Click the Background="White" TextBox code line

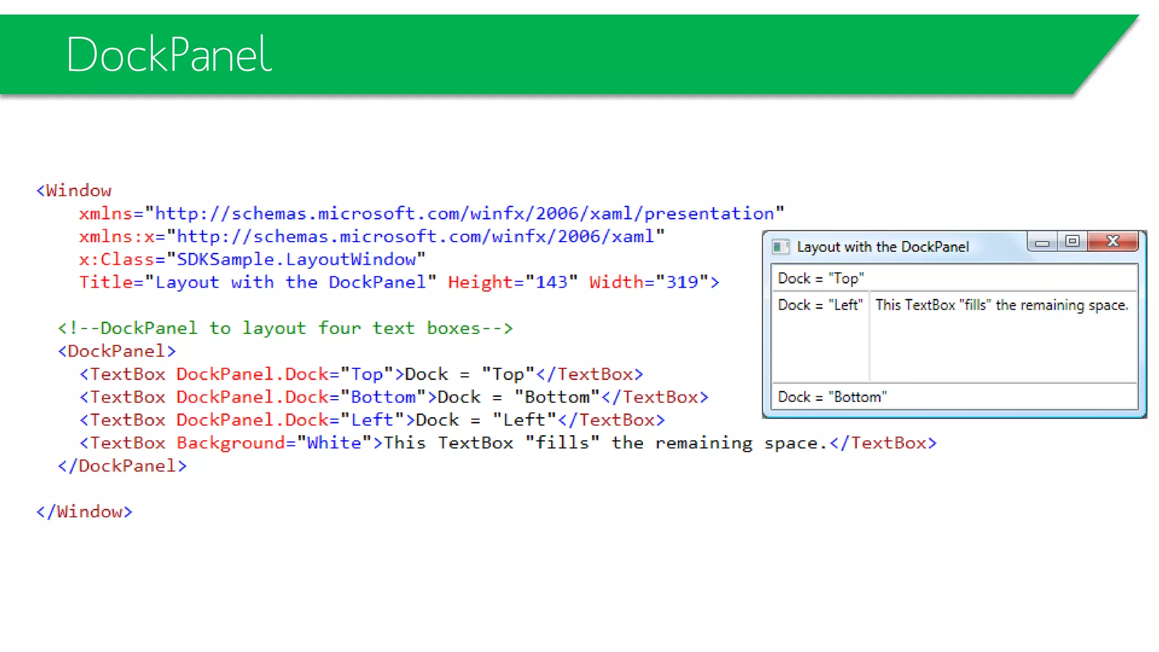[508, 443]
